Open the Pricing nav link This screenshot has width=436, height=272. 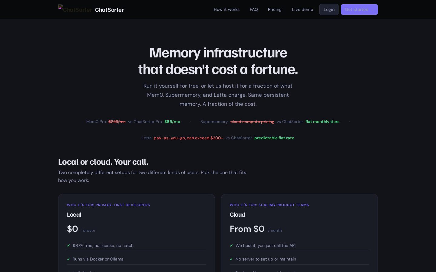(275, 9)
